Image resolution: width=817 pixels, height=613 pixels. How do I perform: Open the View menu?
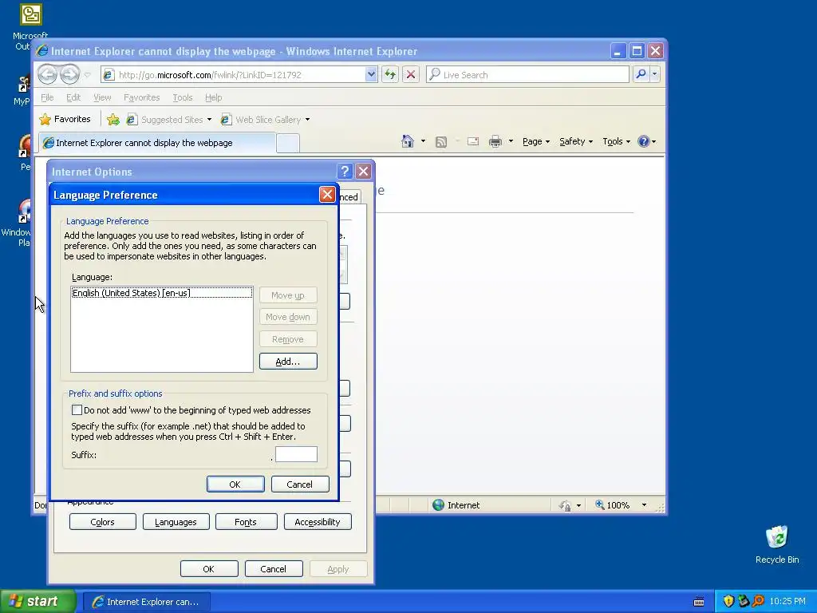pyautogui.click(x=102, y=97)
